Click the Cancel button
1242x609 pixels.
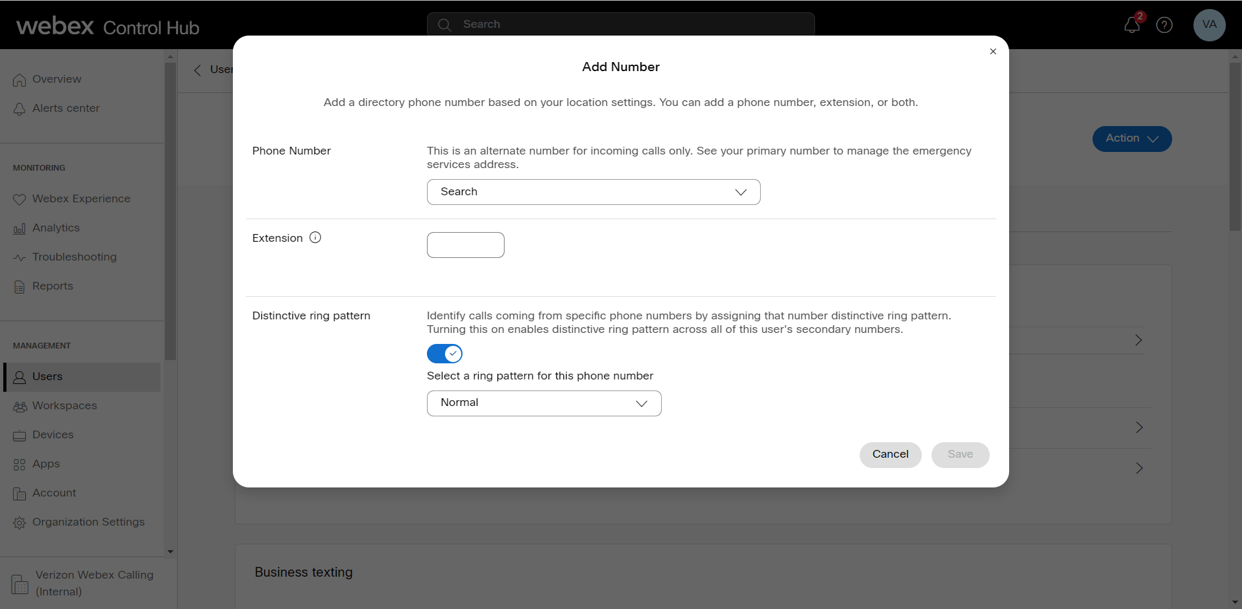890,454
